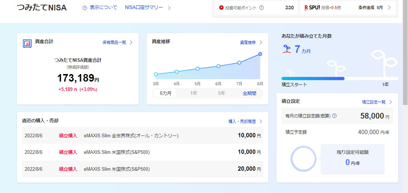Click the help icon beside 表示について

[x=85, y=8]
